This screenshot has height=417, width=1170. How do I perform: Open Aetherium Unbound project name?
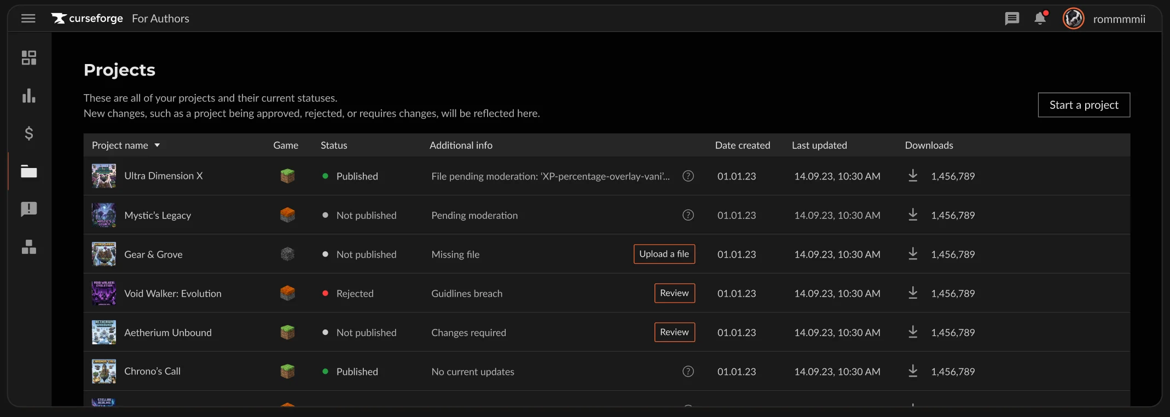(168, 333)
